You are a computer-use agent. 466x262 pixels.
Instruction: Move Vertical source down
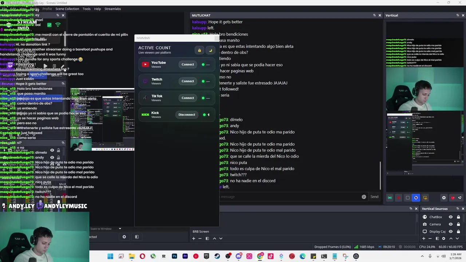(x=457, y=238)
